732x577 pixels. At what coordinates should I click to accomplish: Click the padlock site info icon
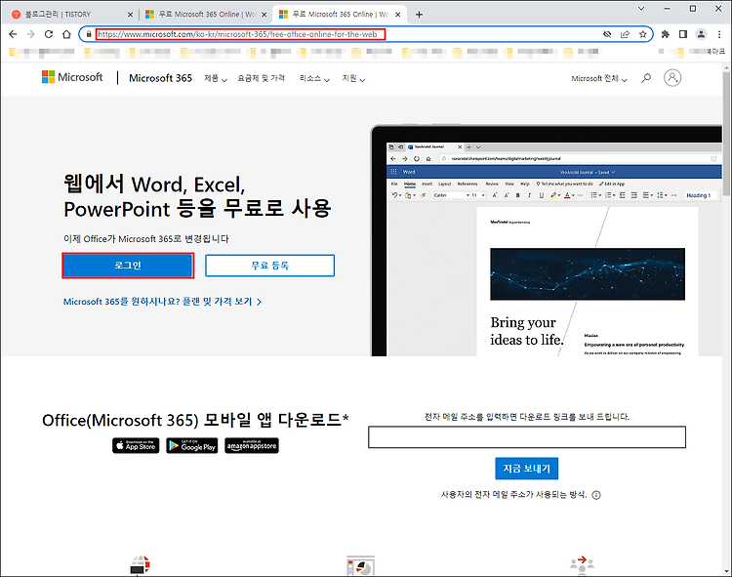pyautogui.click(x=89, y=34)
